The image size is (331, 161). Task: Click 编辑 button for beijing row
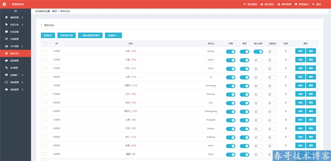click(x=300, y=51)
